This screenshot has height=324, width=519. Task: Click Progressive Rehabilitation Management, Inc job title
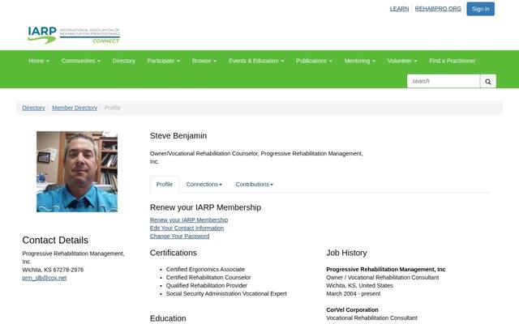coord(386,270)
